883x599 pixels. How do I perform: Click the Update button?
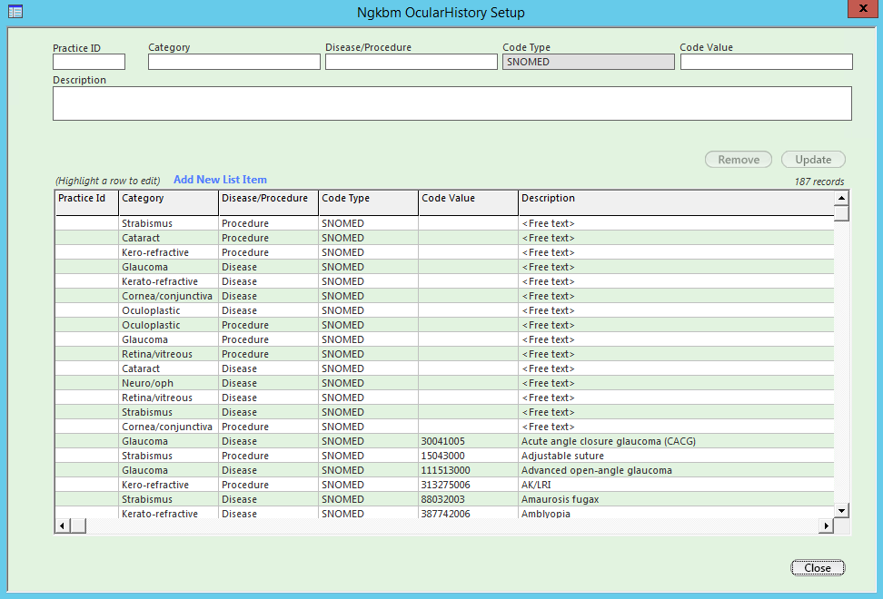click(813, 160)
